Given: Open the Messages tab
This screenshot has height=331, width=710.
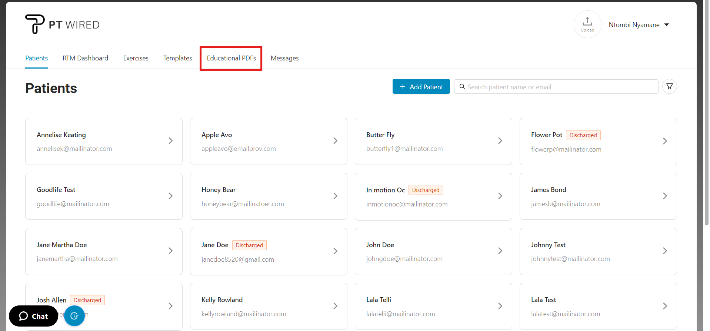Looking at the screenshot, I should [284, 58].
